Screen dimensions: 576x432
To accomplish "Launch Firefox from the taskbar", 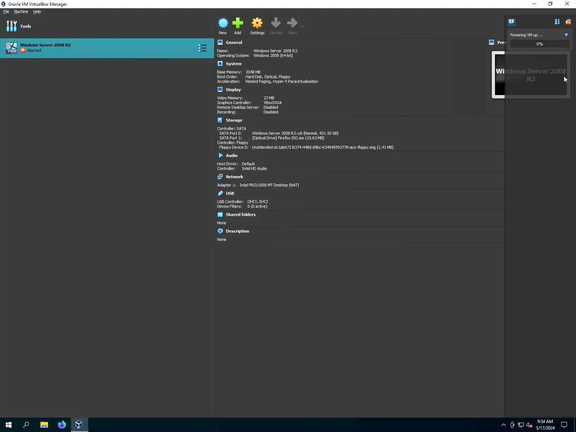I will (x=62, y=425).
